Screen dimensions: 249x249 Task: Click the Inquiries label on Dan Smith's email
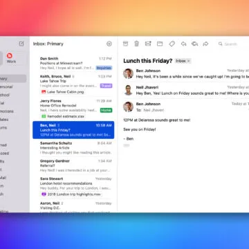coord(104,68)
